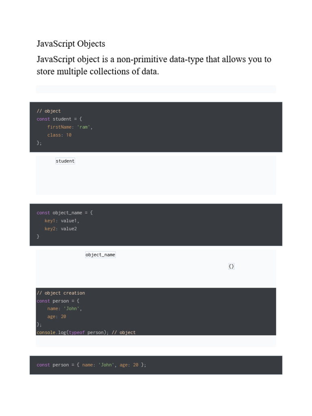This screenshot has height=416, width=312.
Task: Click the "const object_name = {" line
Action: pyautogui.click(x=65, y=212)
